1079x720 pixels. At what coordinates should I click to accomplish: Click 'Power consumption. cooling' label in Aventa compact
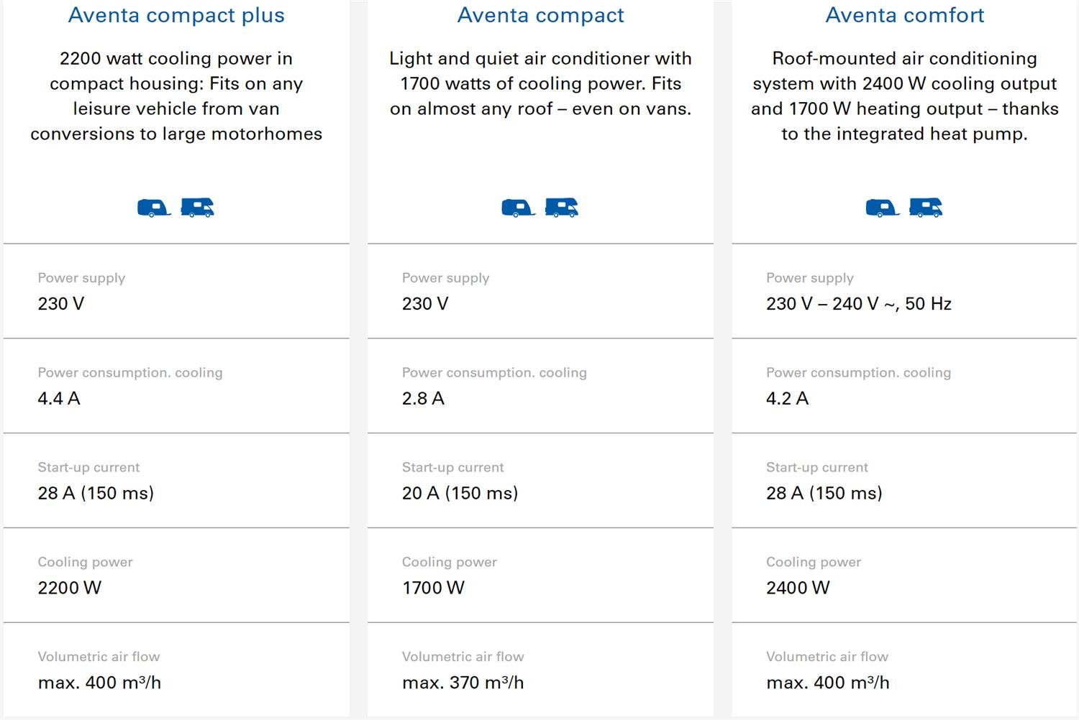[x=494, y=373]
